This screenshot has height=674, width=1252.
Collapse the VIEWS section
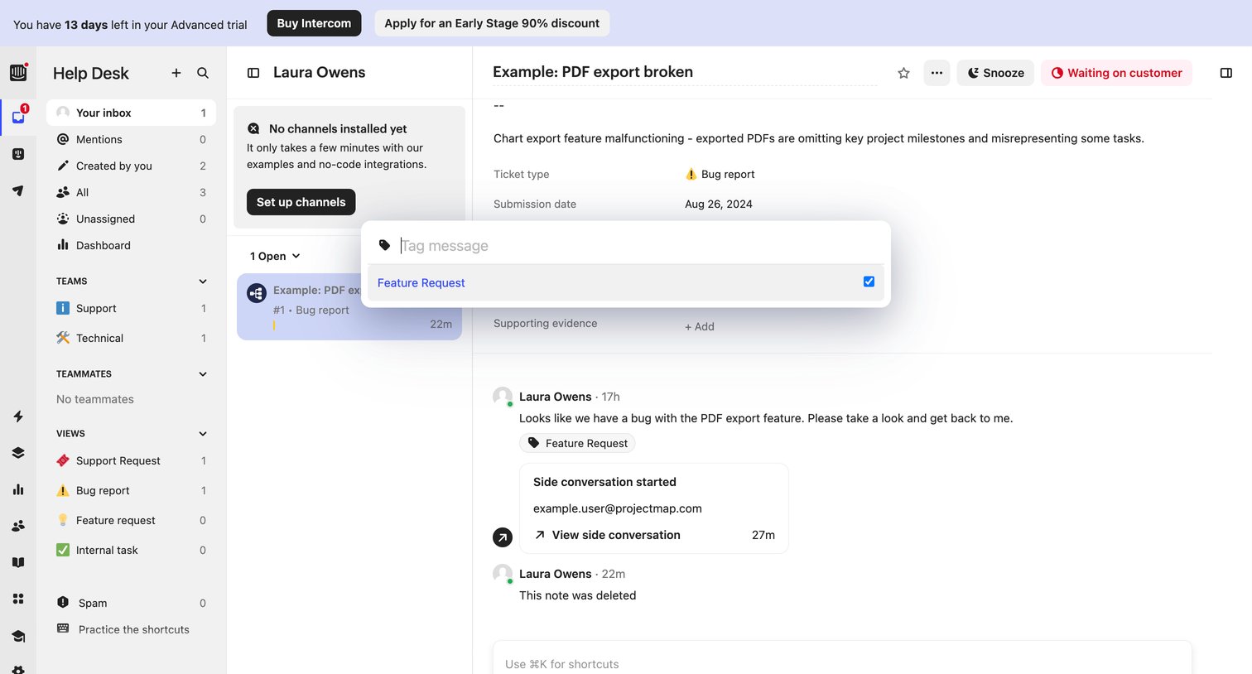[x=203, y=434]
